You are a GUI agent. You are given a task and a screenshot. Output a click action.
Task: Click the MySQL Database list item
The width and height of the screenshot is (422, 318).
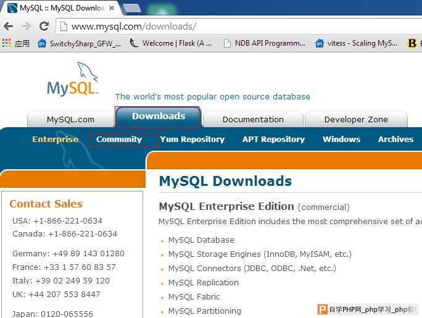[201, 240]
